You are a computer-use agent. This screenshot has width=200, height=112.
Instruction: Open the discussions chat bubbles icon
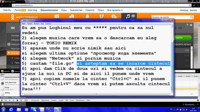72,16
